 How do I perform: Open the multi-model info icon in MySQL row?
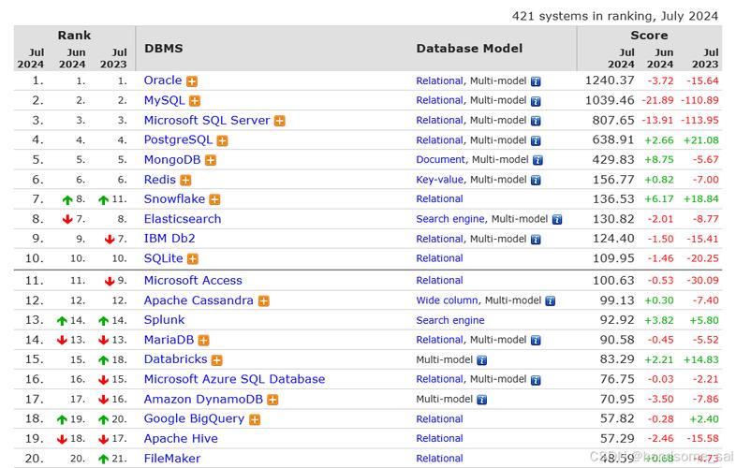pos(536,101)
